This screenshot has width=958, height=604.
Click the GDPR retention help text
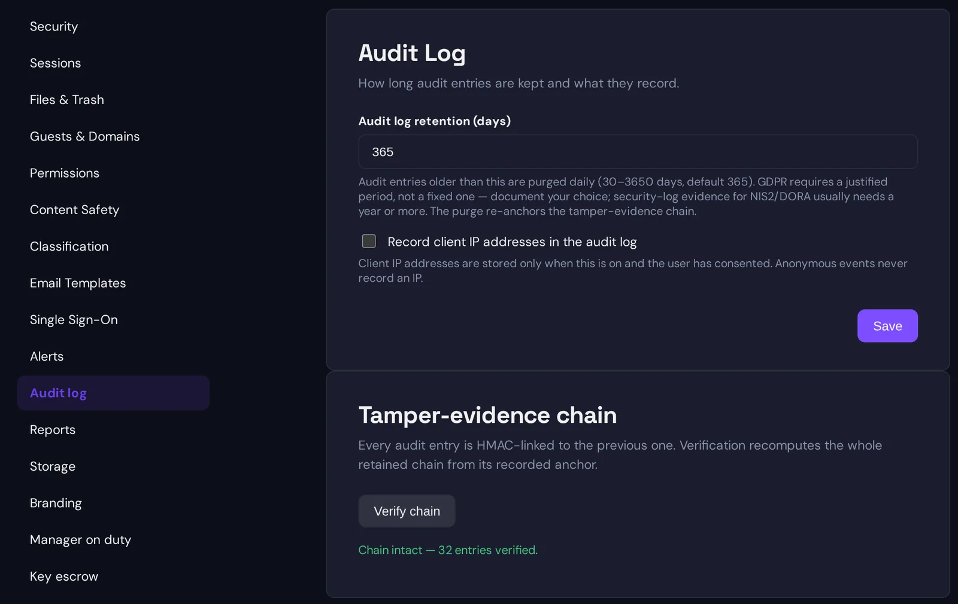pyautogui.click(x=626, y=196)
